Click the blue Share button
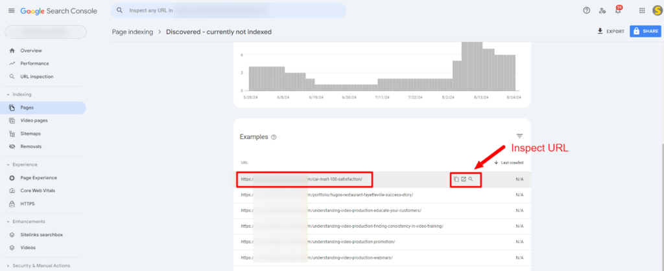Screen dimensions: 664x271 645,31
